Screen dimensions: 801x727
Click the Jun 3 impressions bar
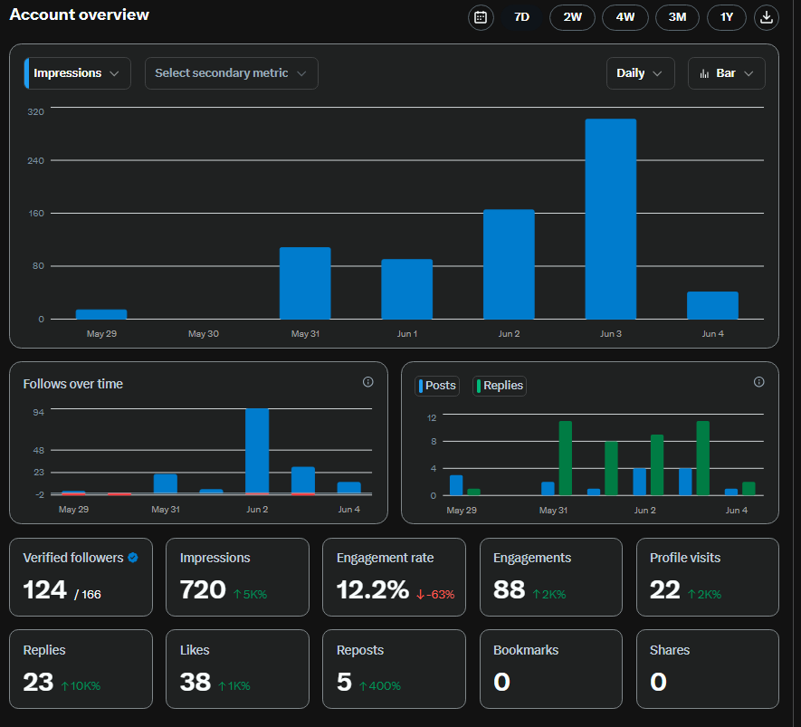[610, 219]
